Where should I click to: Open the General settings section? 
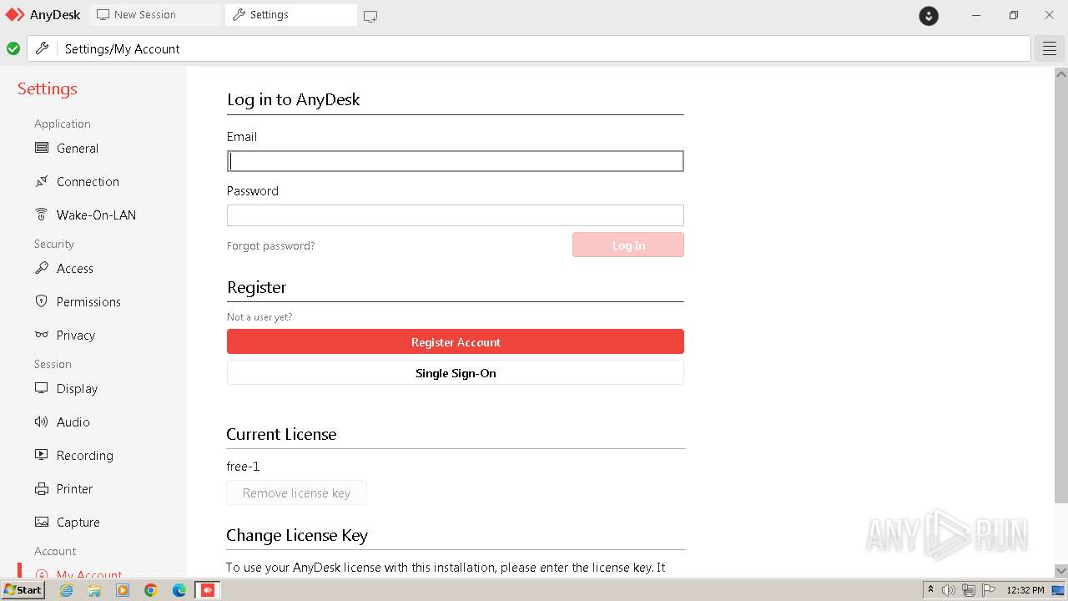click(x=77, y=149)
